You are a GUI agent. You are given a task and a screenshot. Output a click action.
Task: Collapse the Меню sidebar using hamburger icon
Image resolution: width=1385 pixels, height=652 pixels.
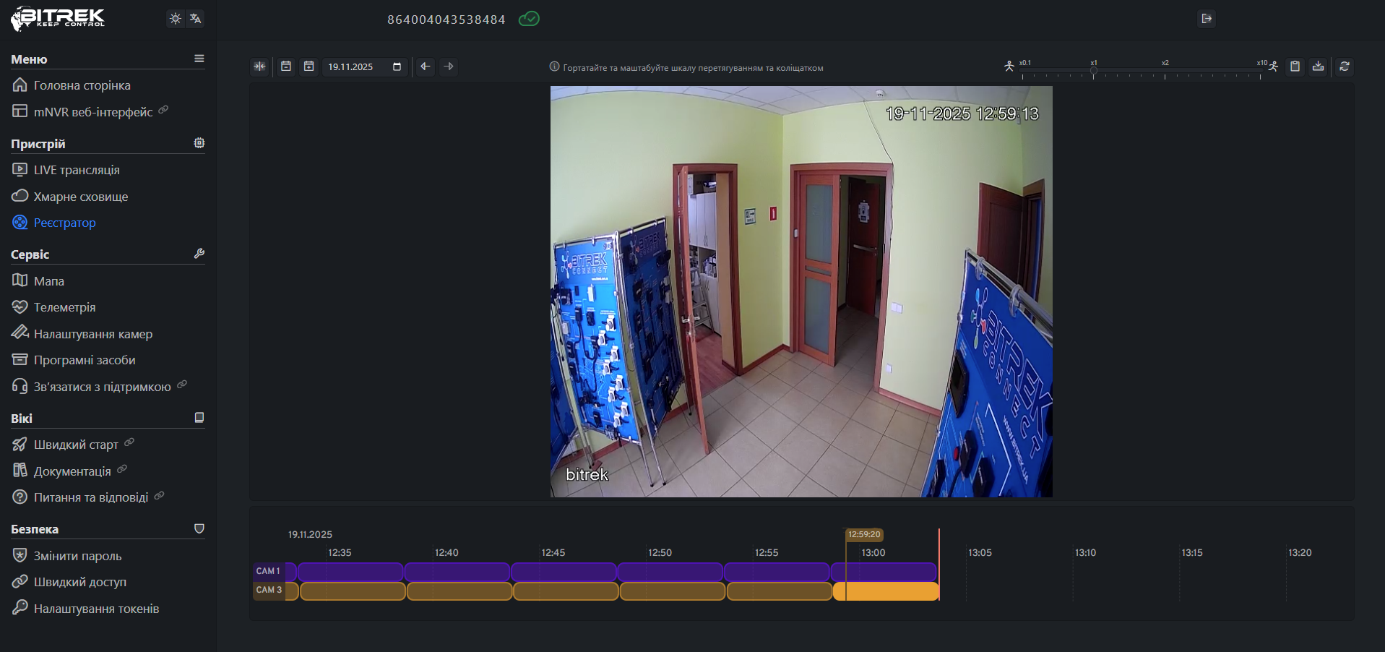coord(199,59)
